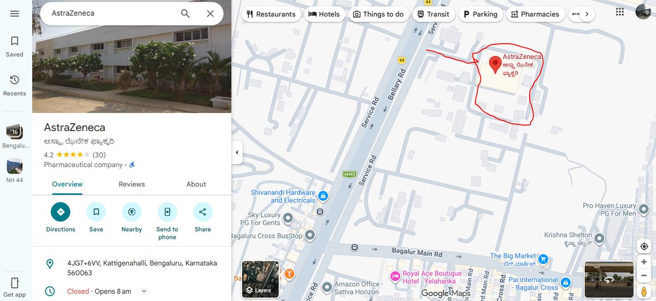Collapse the side panel arrow
This screenshot has height=301, width=656.
(x=237, y=153)
